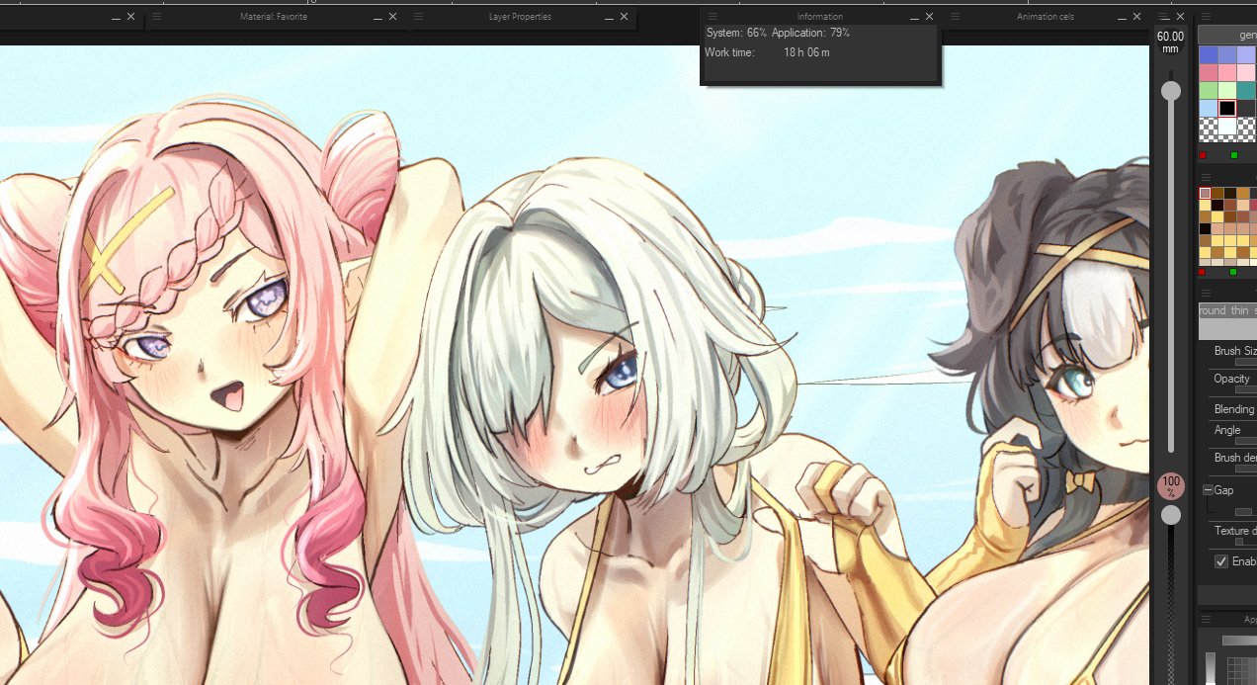Click green indicator below the brown palette

(x=1233, y=272)
